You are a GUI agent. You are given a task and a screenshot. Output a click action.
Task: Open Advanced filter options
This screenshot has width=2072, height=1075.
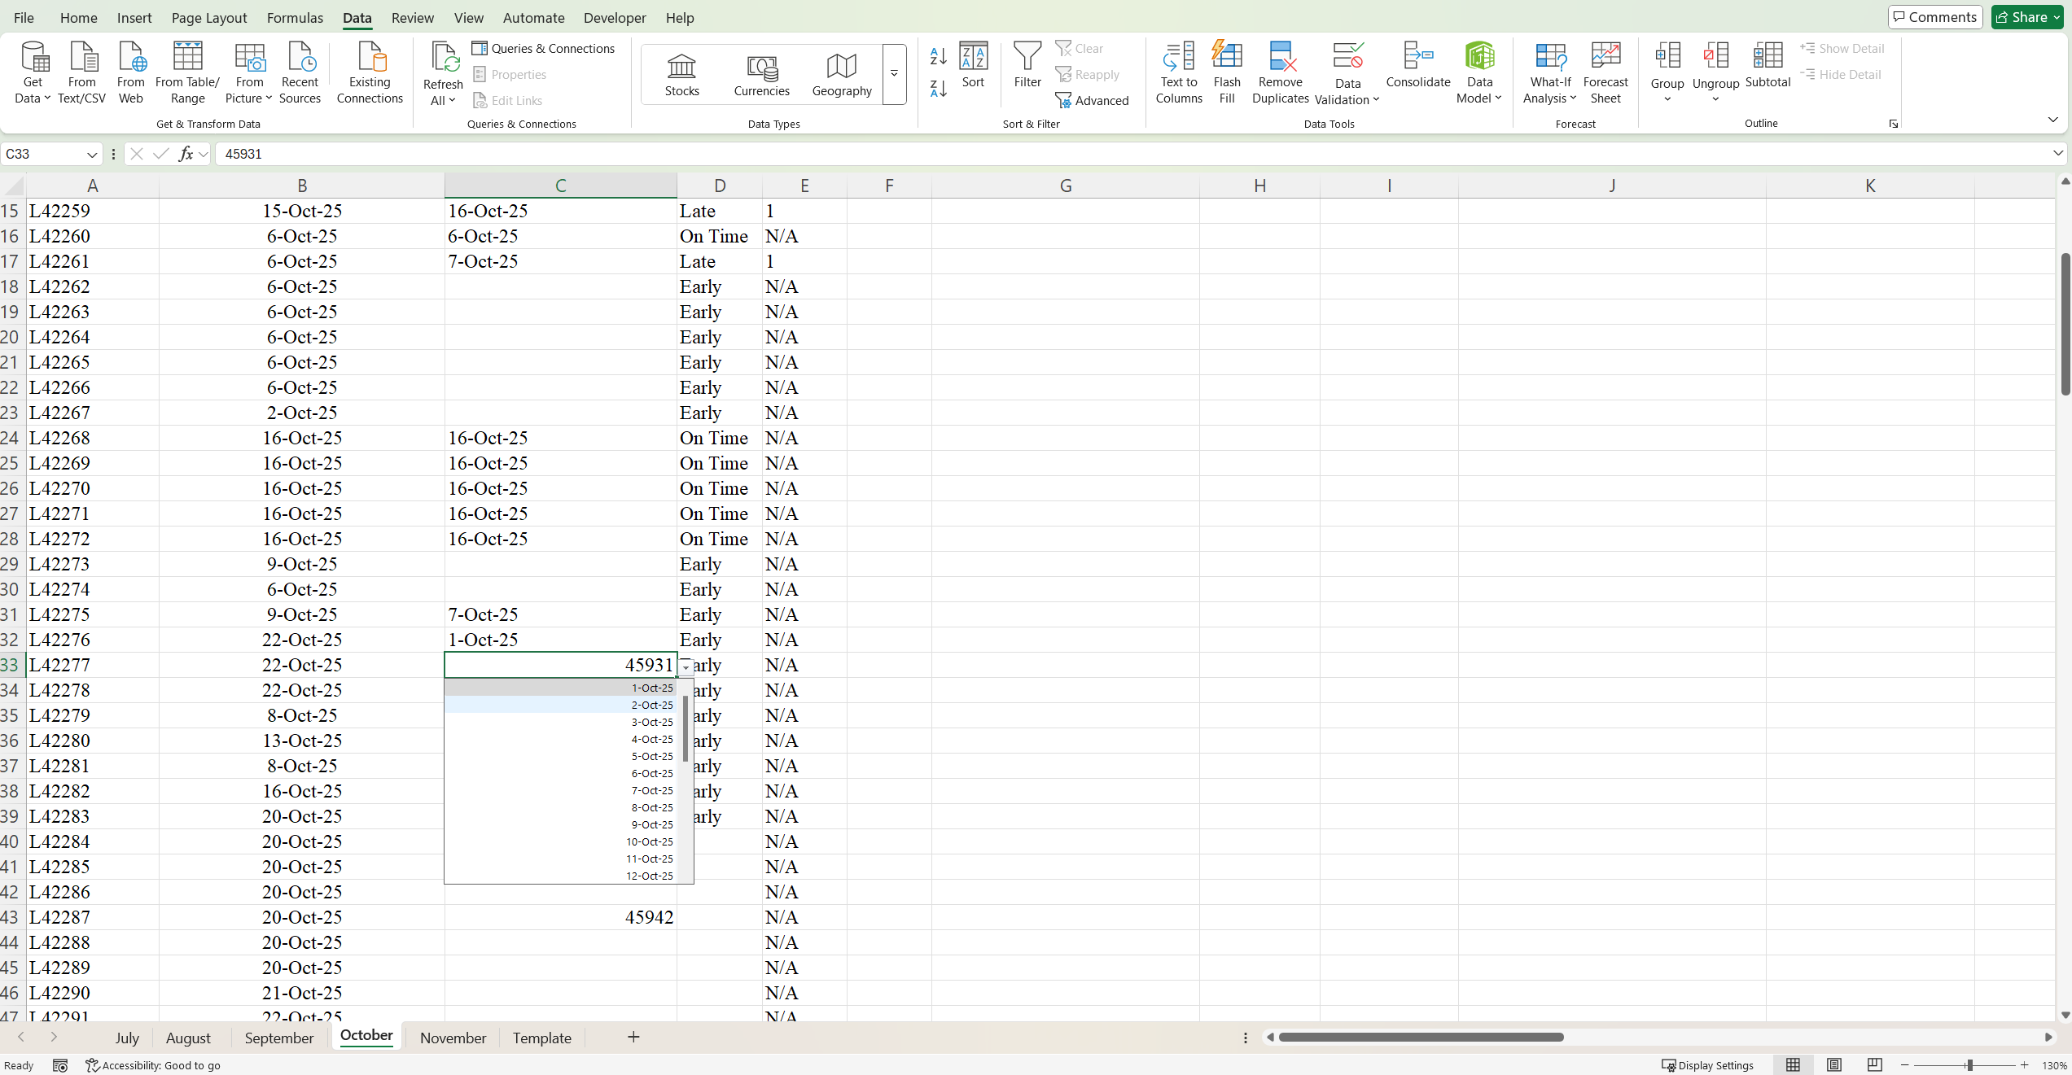coord(1092,100)
